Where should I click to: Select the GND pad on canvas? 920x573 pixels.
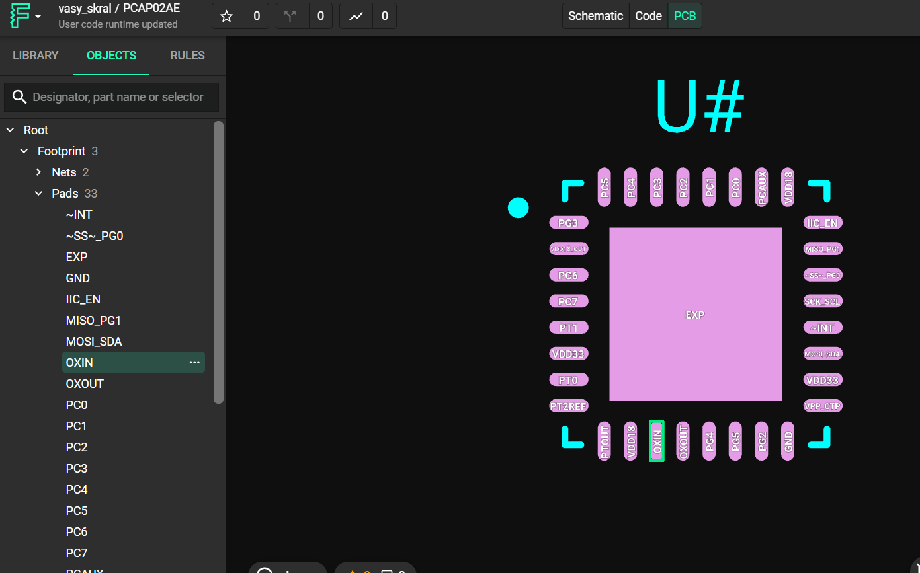(788, 441)
